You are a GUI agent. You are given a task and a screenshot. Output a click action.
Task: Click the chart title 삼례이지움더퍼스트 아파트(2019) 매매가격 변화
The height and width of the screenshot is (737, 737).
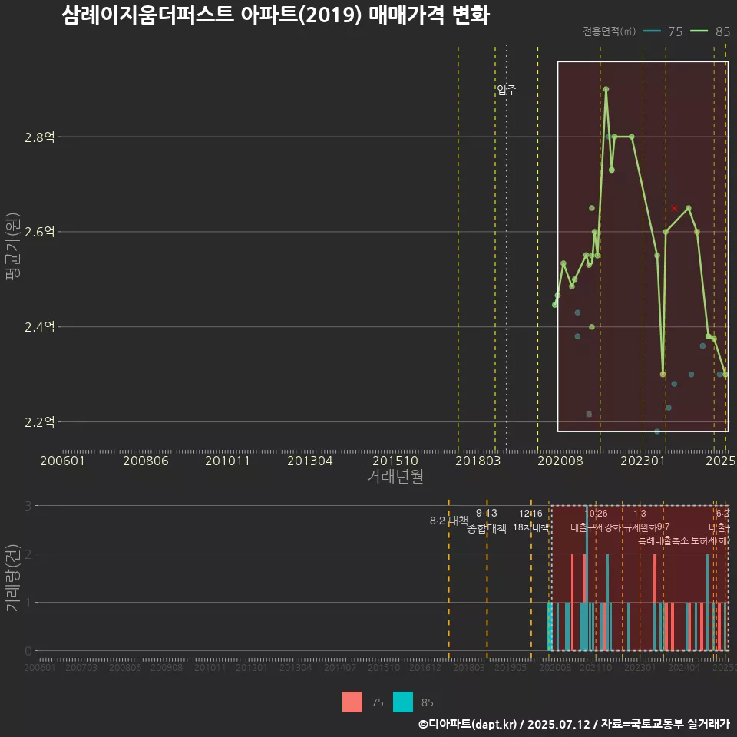tap(276, 15)
